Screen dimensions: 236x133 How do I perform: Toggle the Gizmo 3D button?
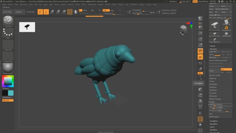click(70, 12)
